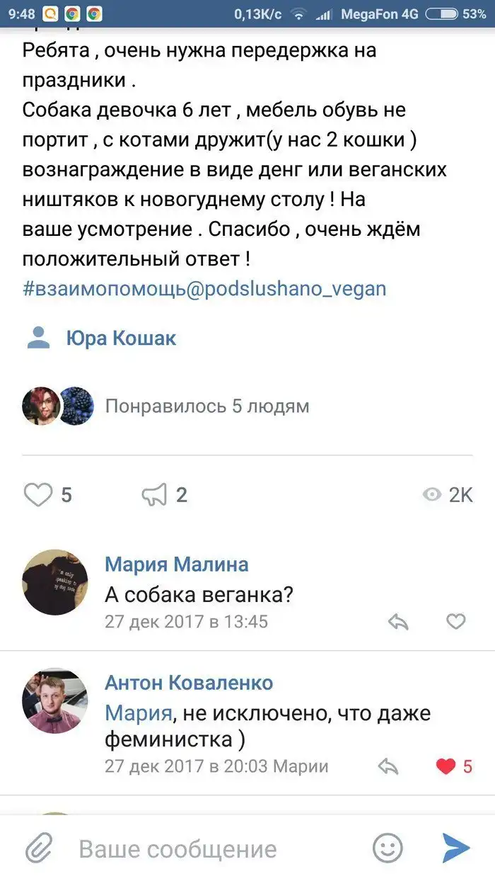This screenshot has height=881, width=495.
Task: Show 'Понравилось 5 людям' likes list
Action: click(x=206, y=407)
